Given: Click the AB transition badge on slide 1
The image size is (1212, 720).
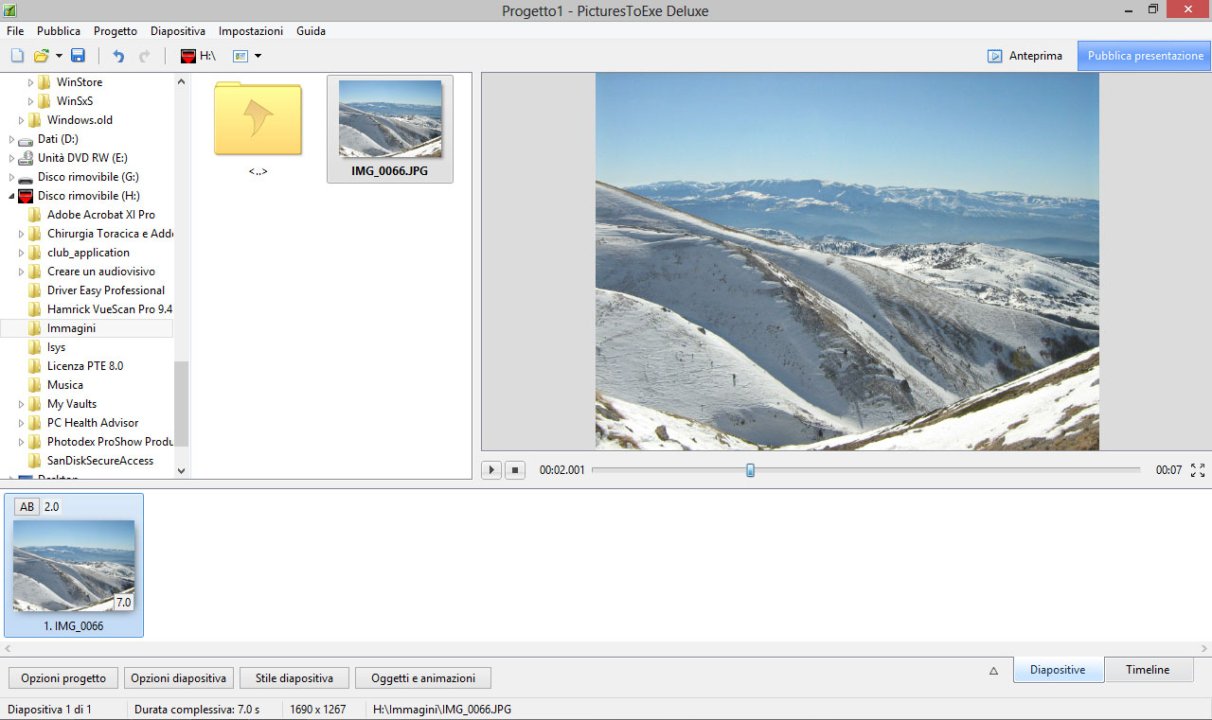Looking at the screenshot, I should [x=27, y=507].
